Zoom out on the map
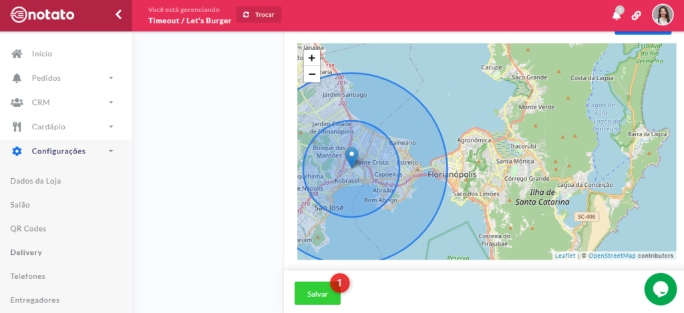684x313 pixels. (x=311, y=74)
